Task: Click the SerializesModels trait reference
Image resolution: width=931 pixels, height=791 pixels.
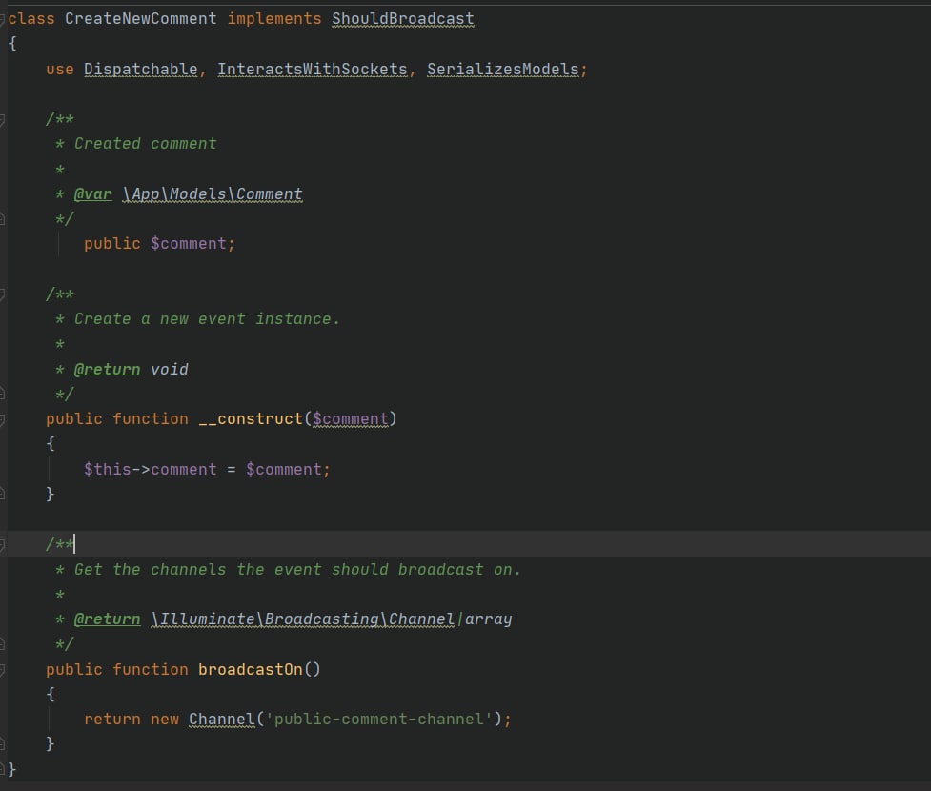Action: tap(502, 70)
